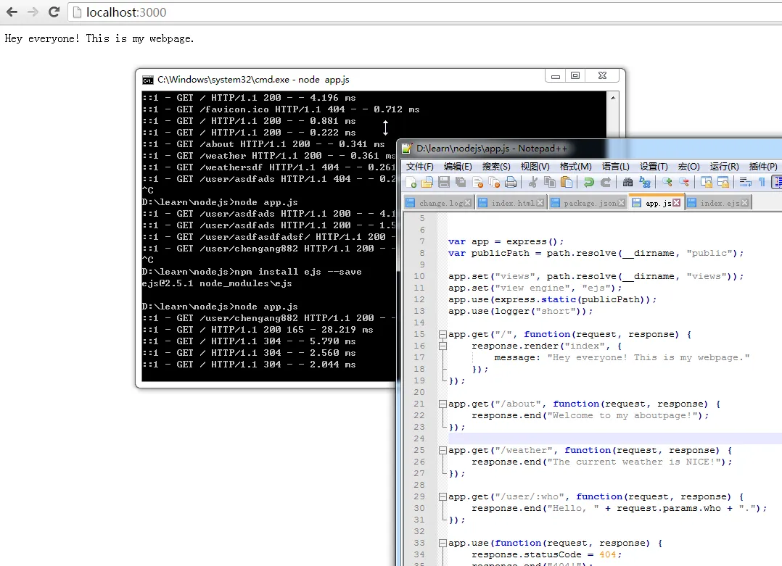Reload the localhost:3000 page
Viewport: 782px width, 566px height.
click(x=54, y=12)
